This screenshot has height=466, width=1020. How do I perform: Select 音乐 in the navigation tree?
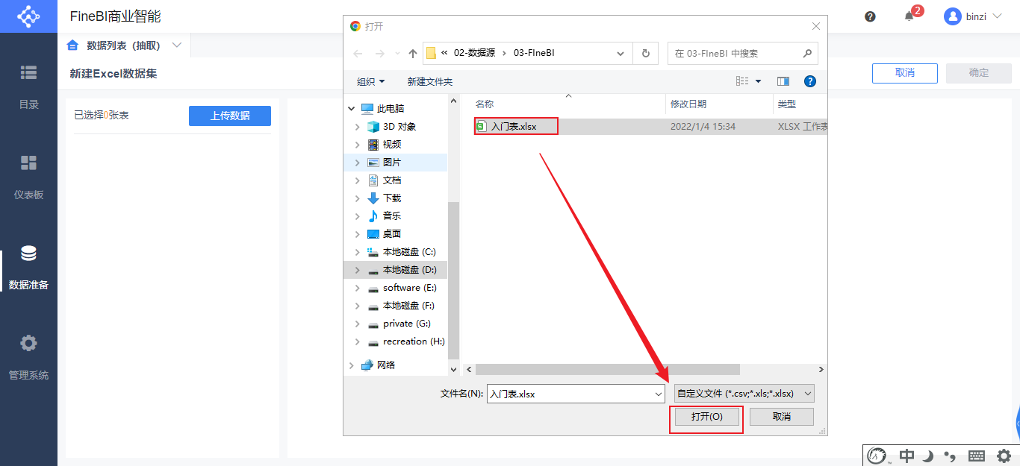click(392, 216)
